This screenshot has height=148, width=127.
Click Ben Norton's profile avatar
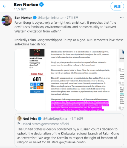point(7,20)
